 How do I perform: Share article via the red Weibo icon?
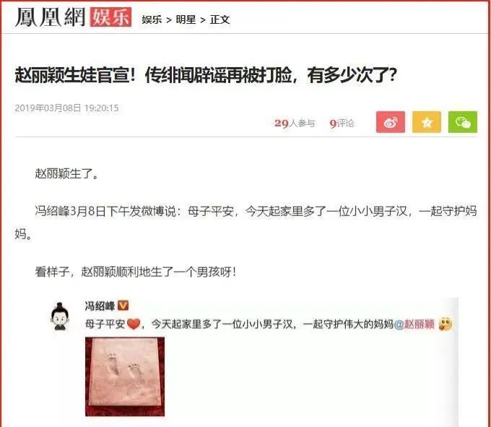pyautogui.click(x=390, y=122)
